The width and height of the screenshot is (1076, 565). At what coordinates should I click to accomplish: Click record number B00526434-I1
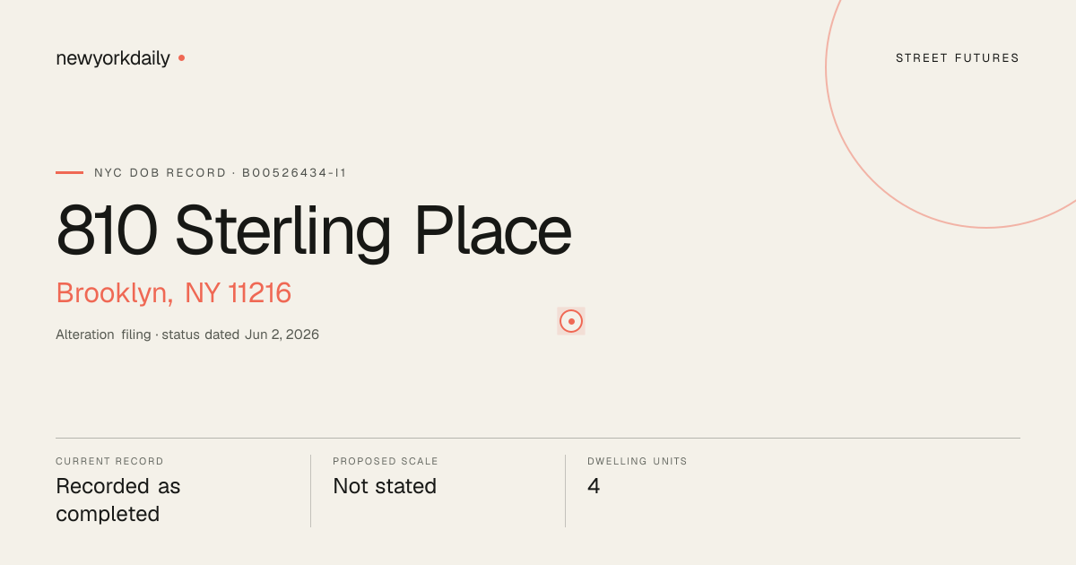tap(294, 172)
